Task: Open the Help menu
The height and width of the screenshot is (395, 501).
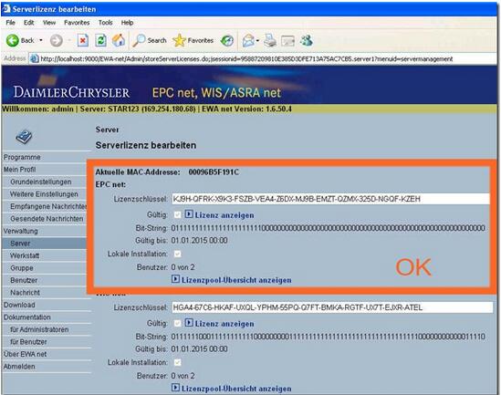Action: click(x=127, y=23)
